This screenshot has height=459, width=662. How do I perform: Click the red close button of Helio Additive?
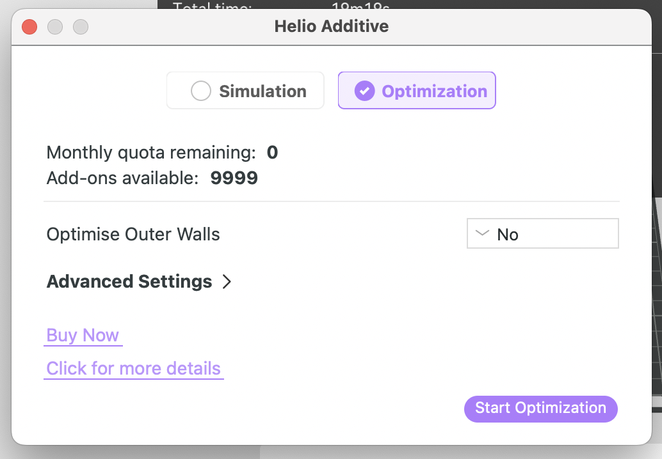(28, 27)
